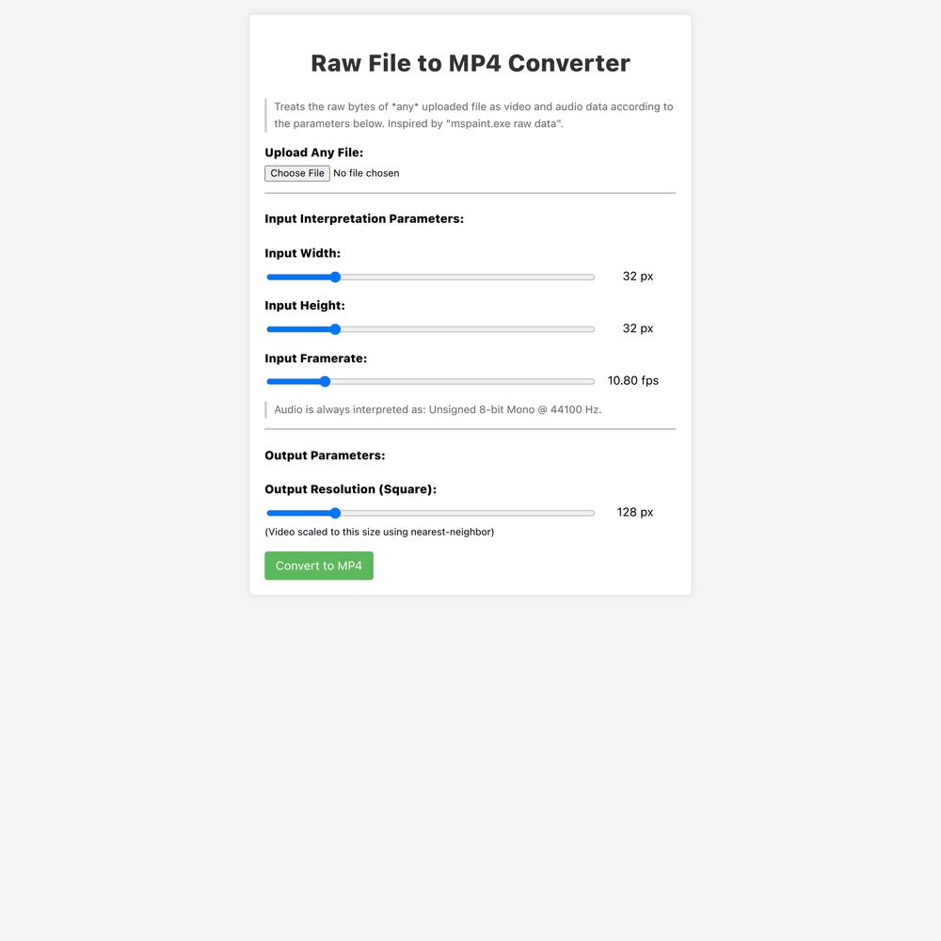Click the "Upload Any File:" label
This screenshot has width=941, height=941.
pos(313,152)
